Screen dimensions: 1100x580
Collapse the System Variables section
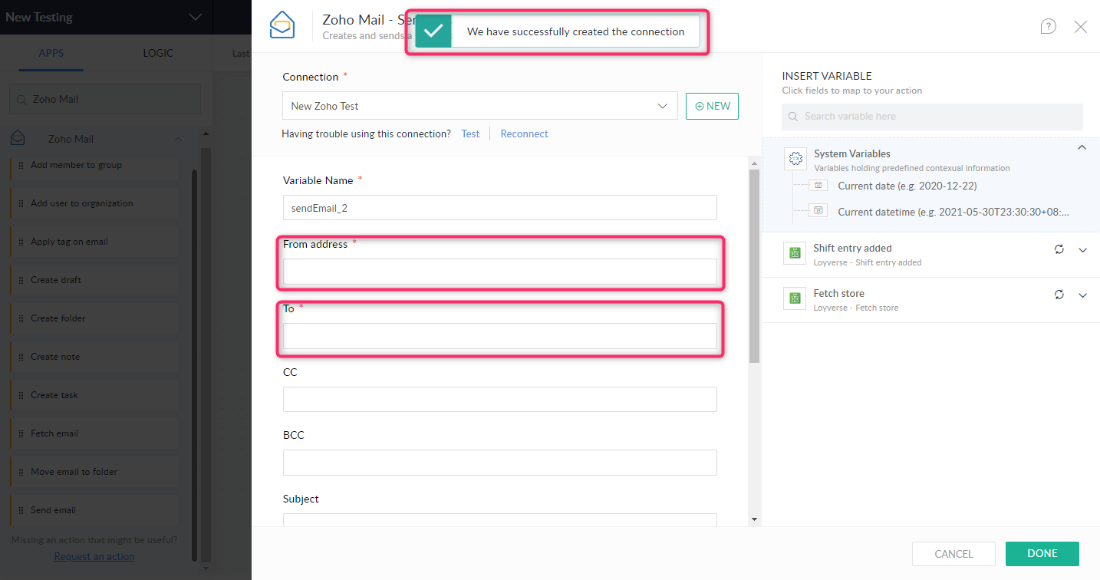[1082, 147]
